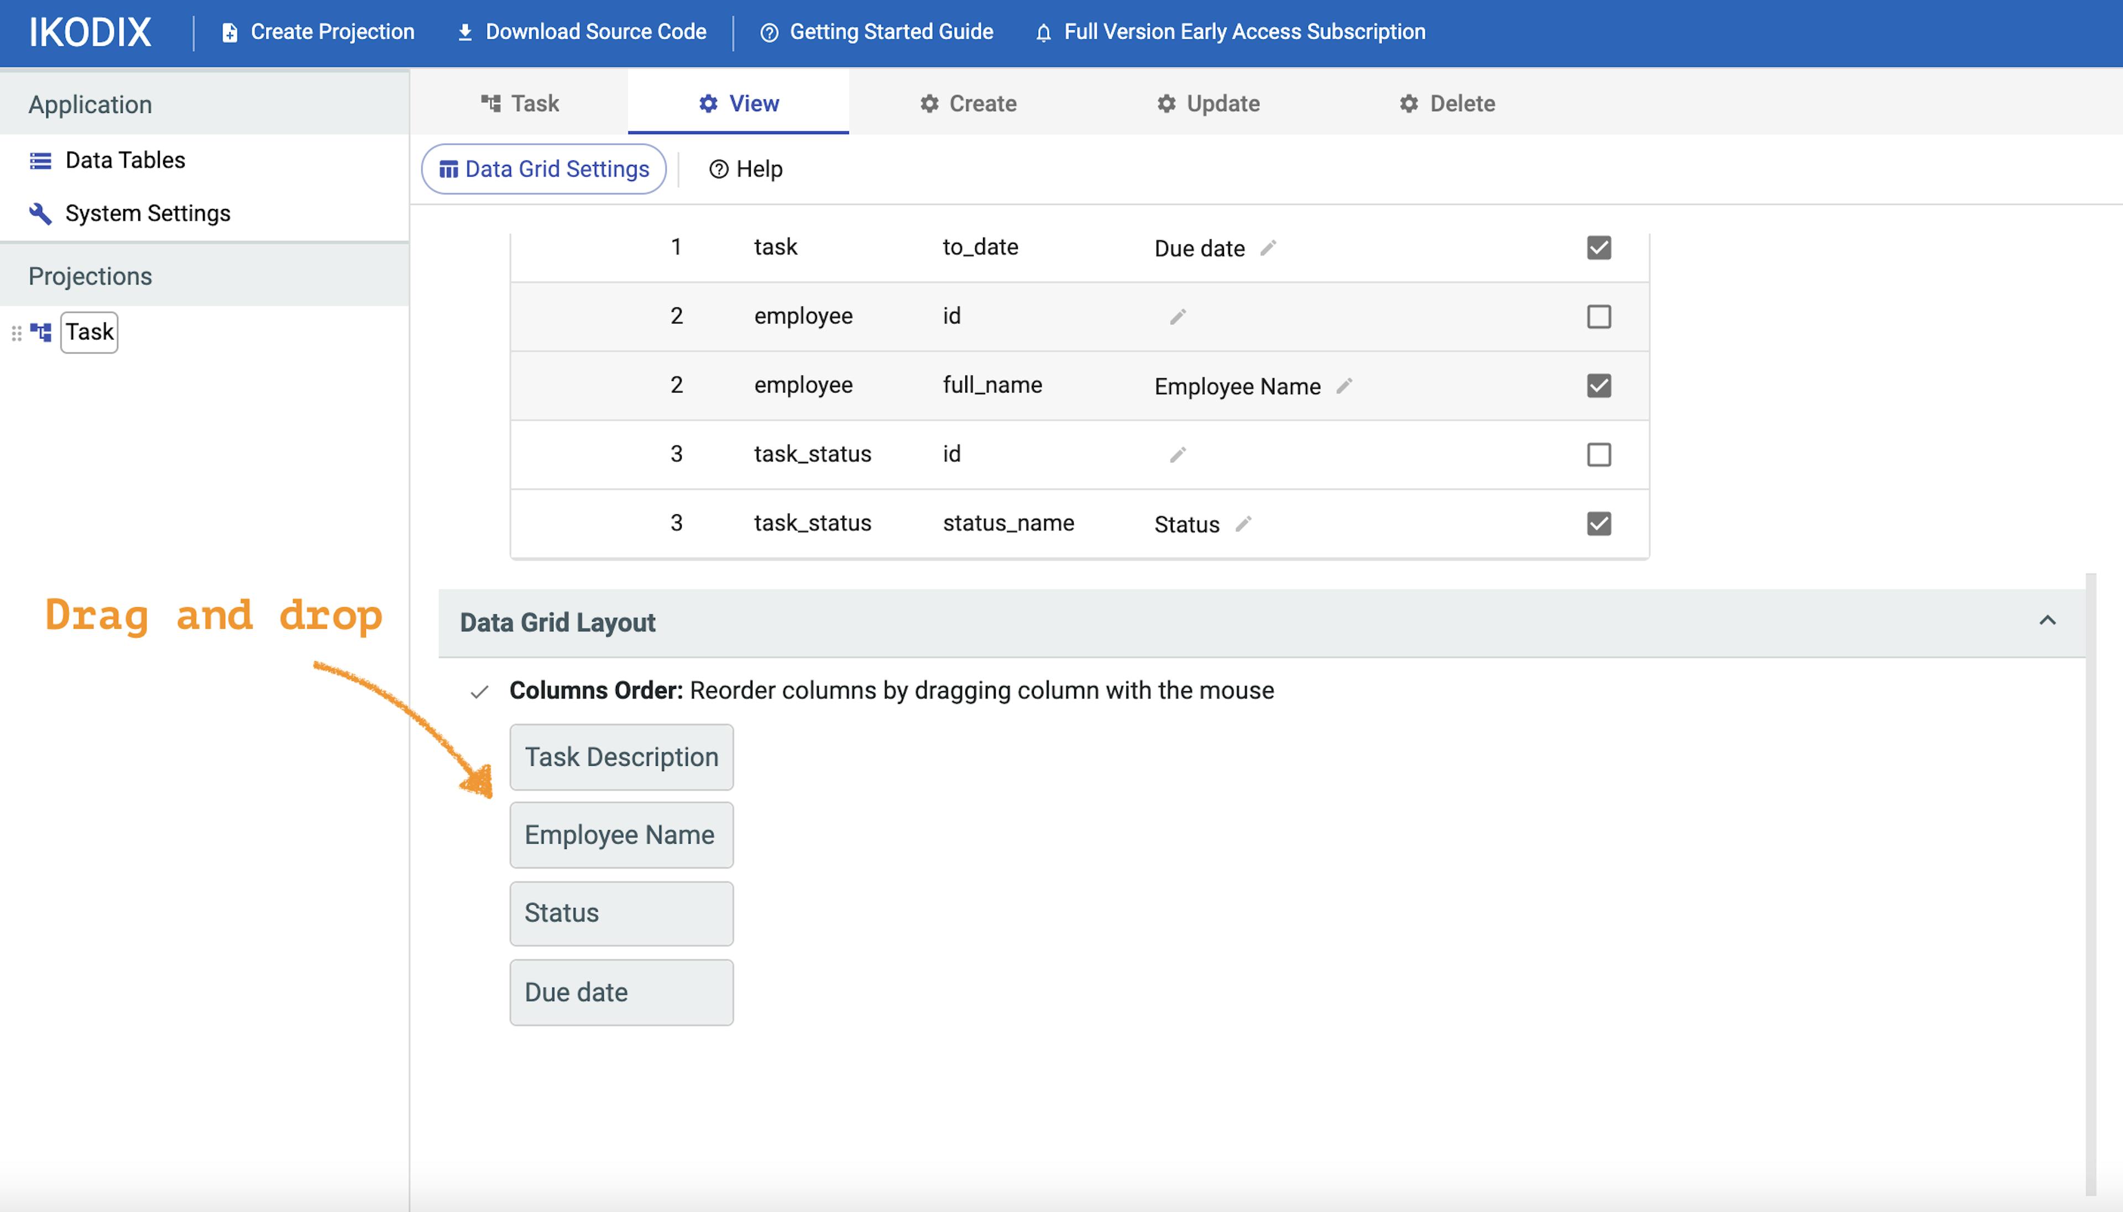Collapse the Data Grid Layout section
Image resolution: width=2123 pixels, height=1212 pixels.
(x=2050, y=620)
